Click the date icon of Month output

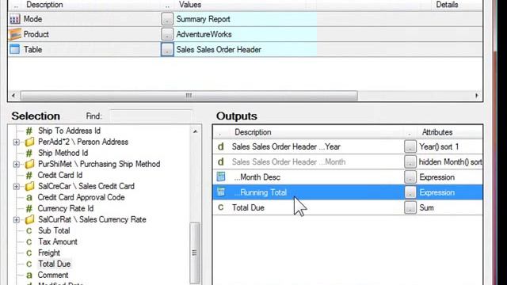pyautogui.click(x=221, y=161)
